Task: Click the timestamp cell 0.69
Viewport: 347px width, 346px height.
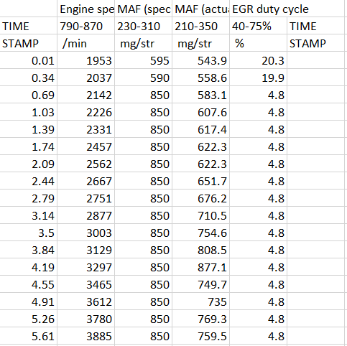Action: coord(29,95)
